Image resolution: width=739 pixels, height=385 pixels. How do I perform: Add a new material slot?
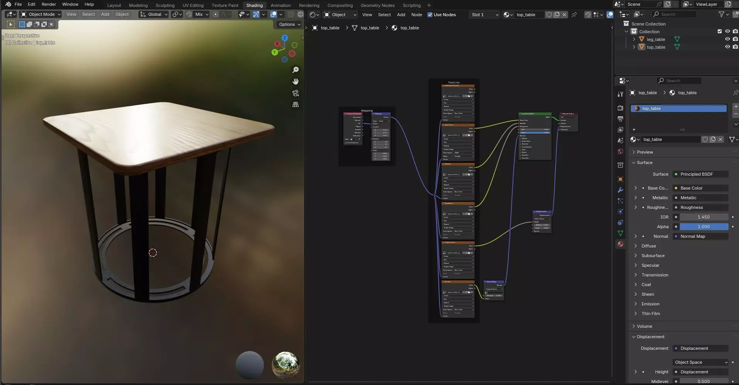736,106
